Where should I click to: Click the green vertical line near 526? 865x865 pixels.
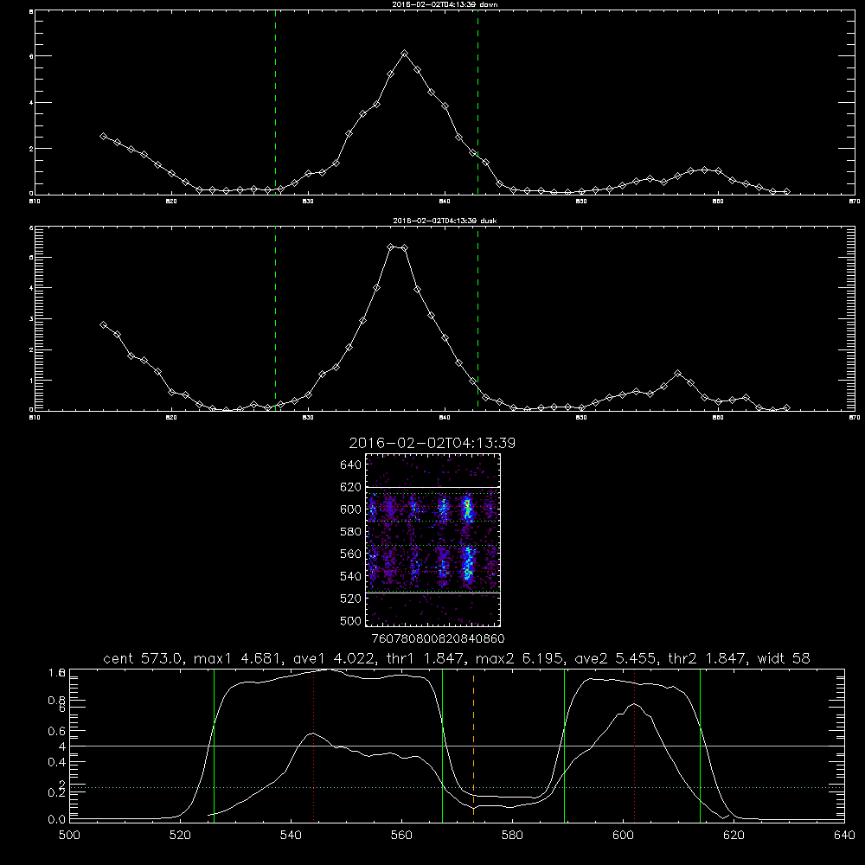click(x=214, y=745)
